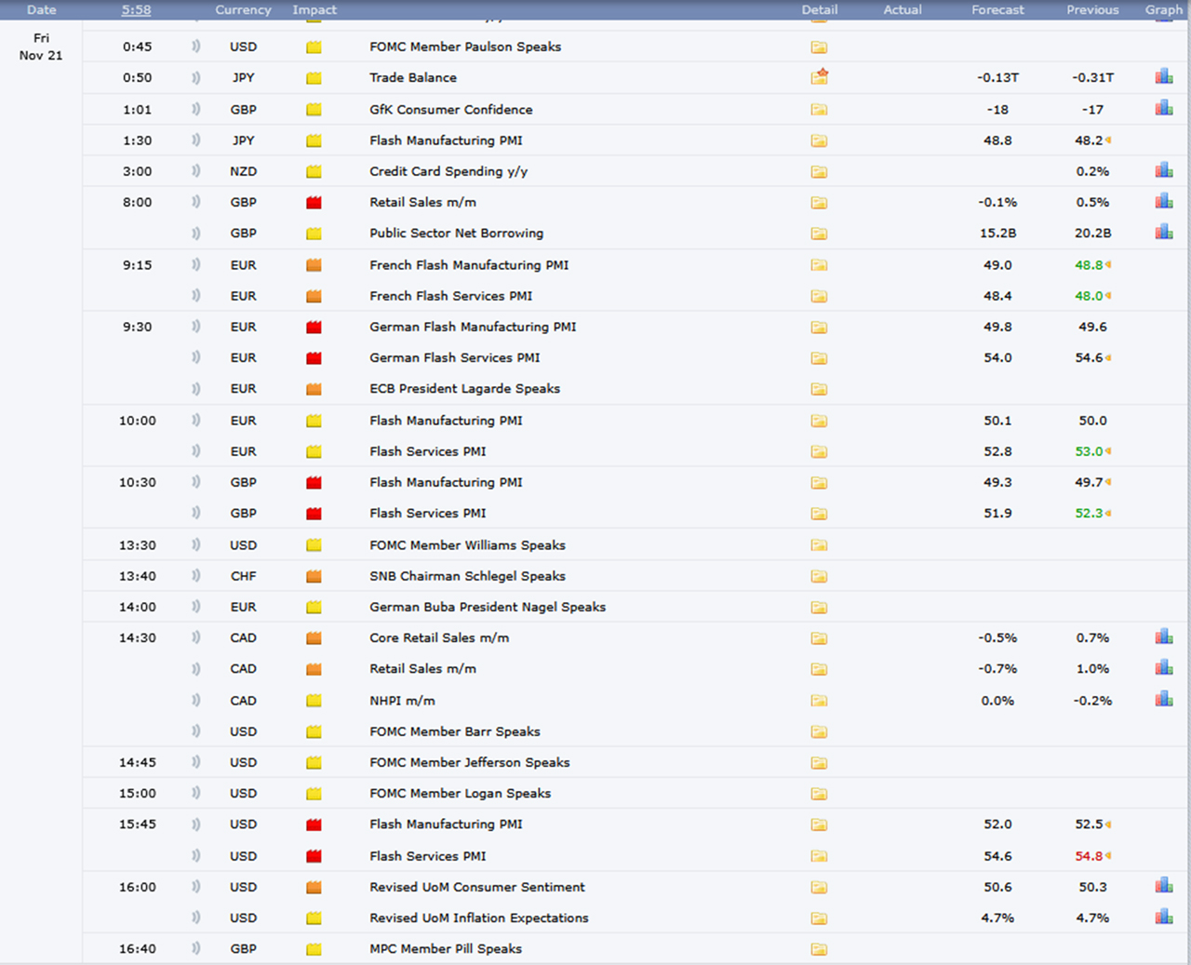Open graph icon for CAD NHPI m/m
The width and height of the screenshot is (1191, 965).
click(x=1163, y=700)
